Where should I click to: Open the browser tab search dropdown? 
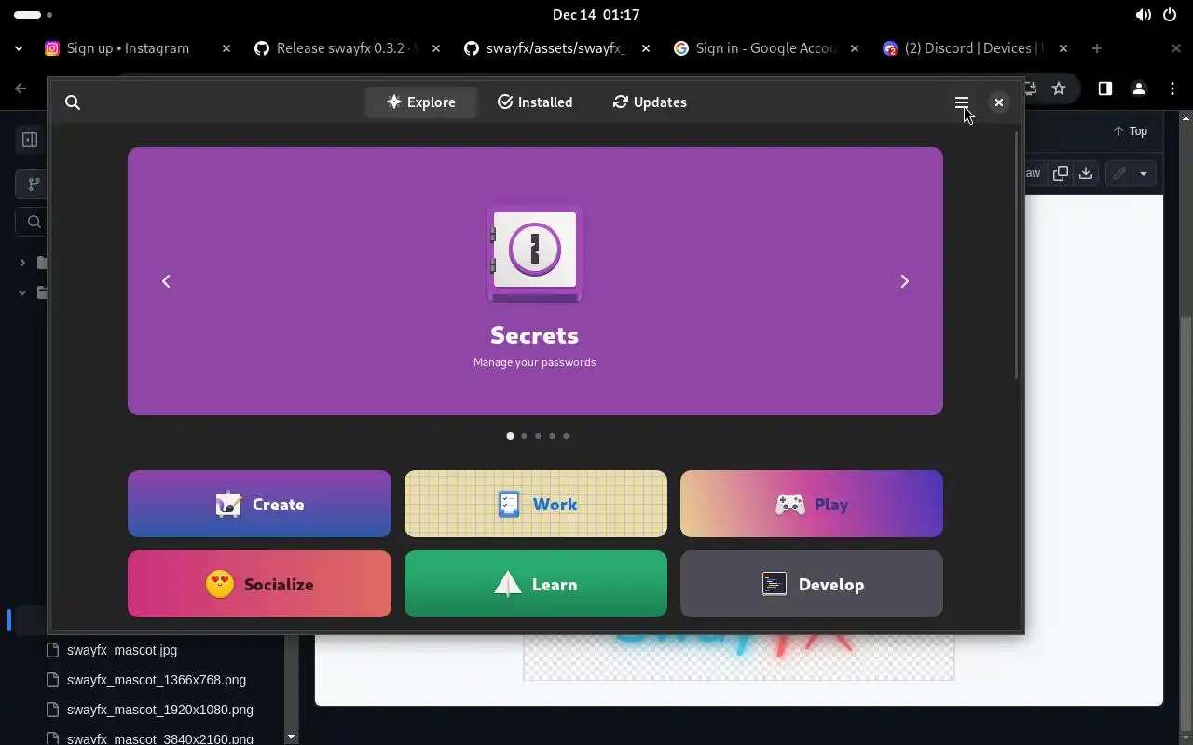pos(19,48)
